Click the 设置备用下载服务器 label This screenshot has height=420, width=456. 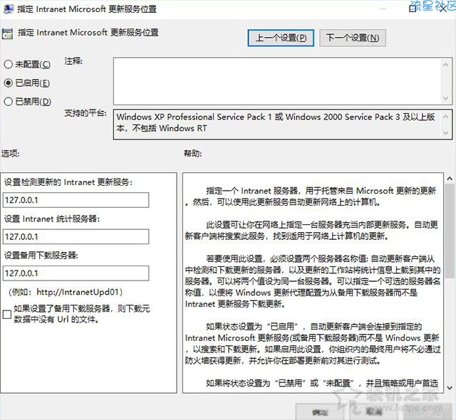tap(41, 256)
